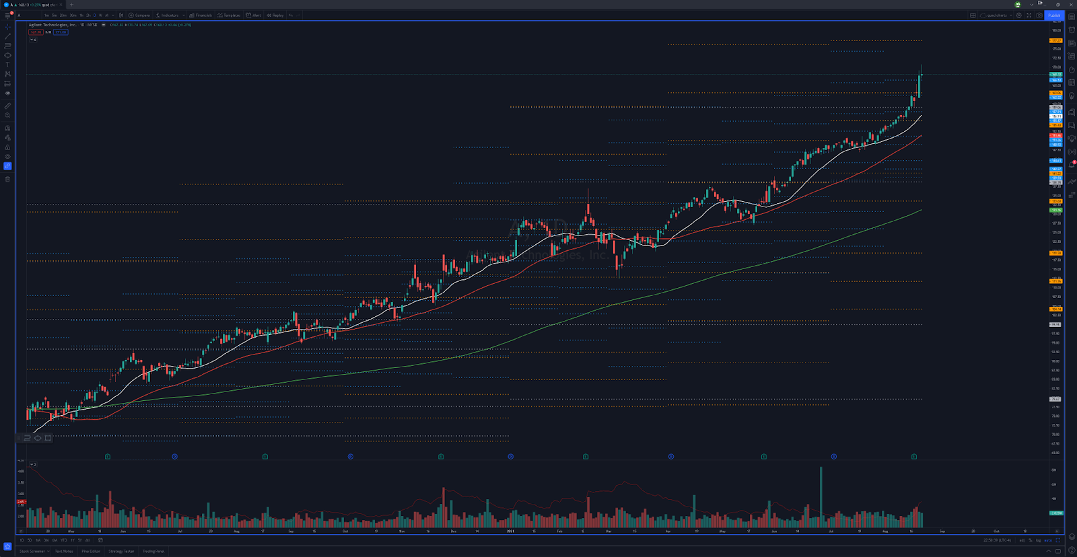Click the red sell price button
Screen dimensions: 1077x557
pos(36,32)
